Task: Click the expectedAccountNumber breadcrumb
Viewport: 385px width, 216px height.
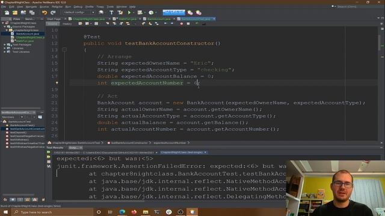Action: 170,143
